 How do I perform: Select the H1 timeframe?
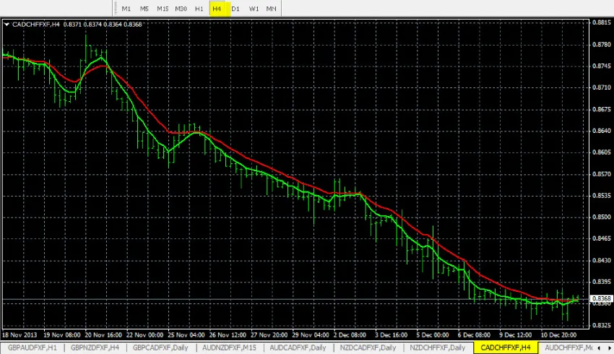pyautogui.click(x=199, y=9)
